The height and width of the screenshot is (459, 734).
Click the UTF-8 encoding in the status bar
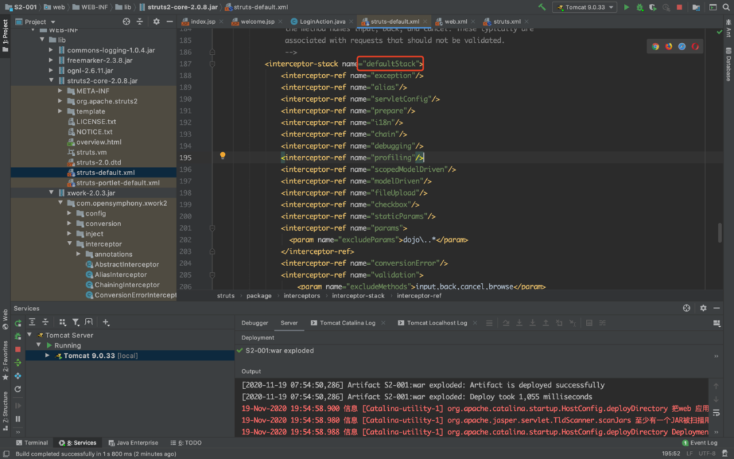pyautogui.click(x=707, y=454)
